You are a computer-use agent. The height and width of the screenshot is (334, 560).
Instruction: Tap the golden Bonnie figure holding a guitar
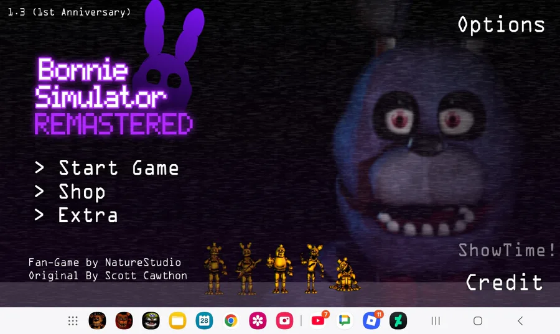pyautogui.click(x=248, y=269)
